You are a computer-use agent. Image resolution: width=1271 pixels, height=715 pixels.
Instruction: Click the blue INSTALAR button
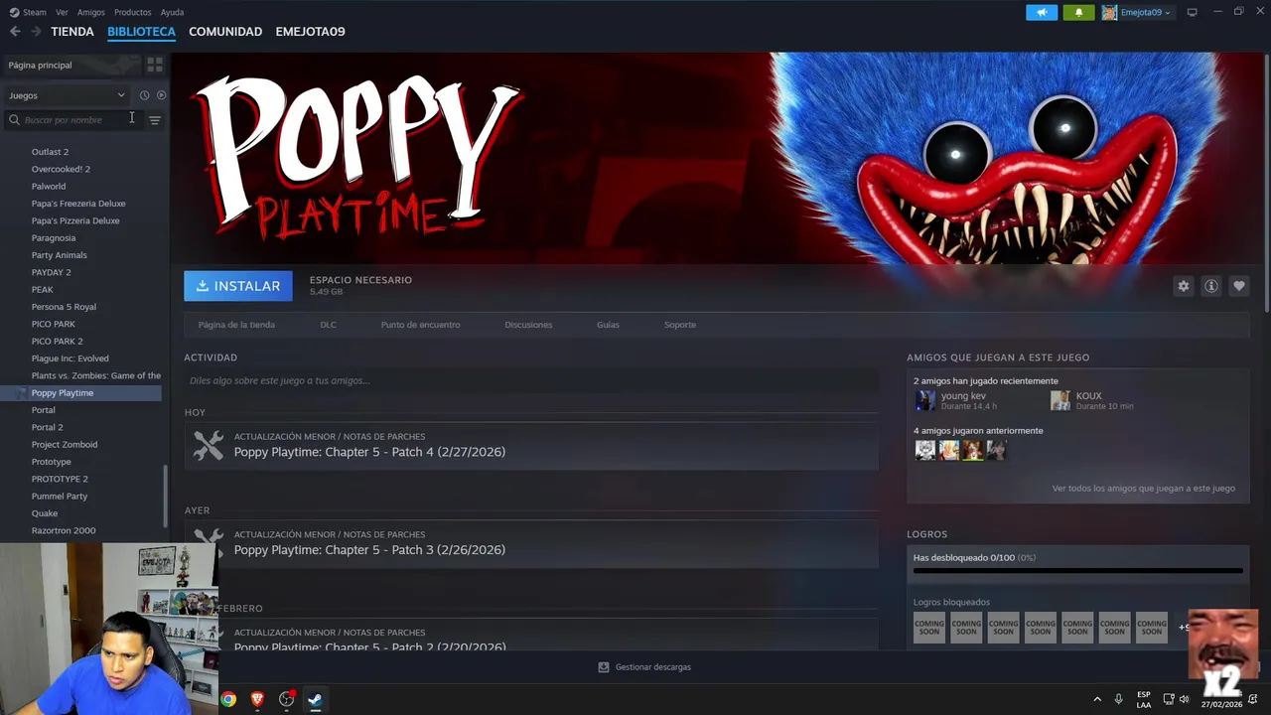pos(238,286)
